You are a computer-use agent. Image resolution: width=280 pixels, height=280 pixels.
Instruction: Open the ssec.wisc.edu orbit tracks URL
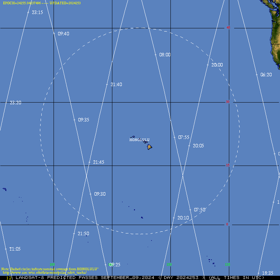(x=44, y=272)
